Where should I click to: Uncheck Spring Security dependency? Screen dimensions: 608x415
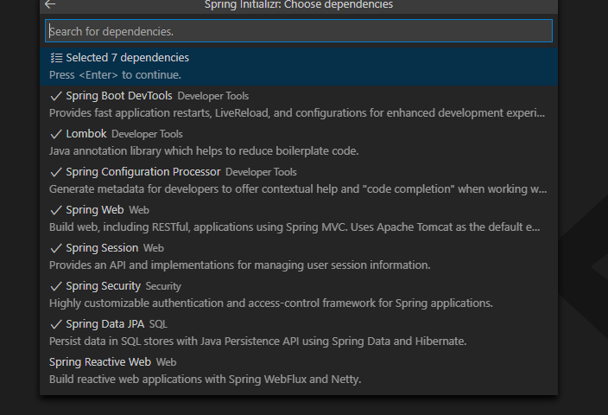coord(299,295)
